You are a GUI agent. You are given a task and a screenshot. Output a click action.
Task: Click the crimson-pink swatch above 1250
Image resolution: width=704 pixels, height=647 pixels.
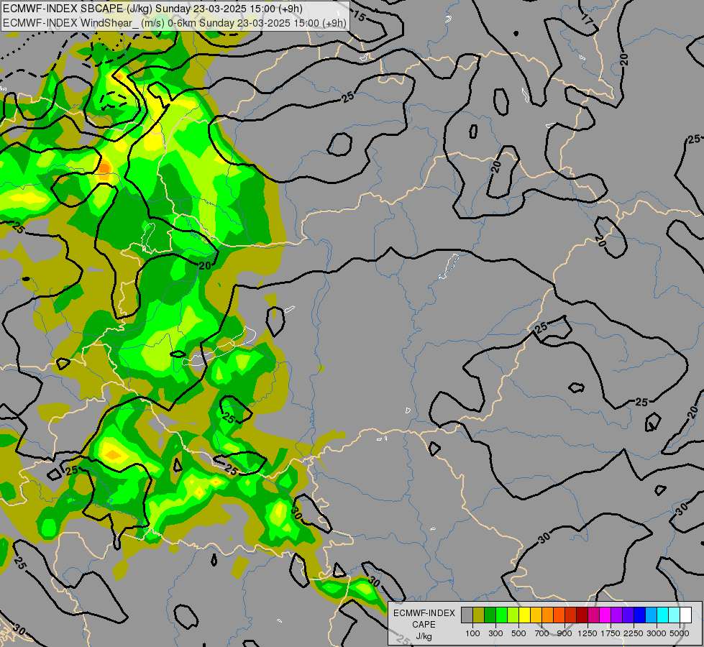click(593, 615)
